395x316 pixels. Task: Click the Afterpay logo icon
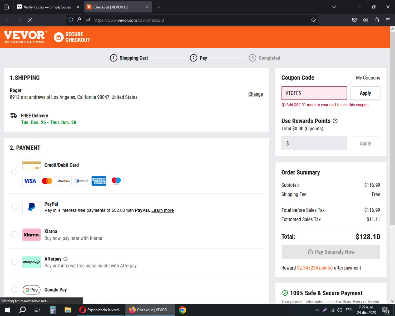pos(32,262)
